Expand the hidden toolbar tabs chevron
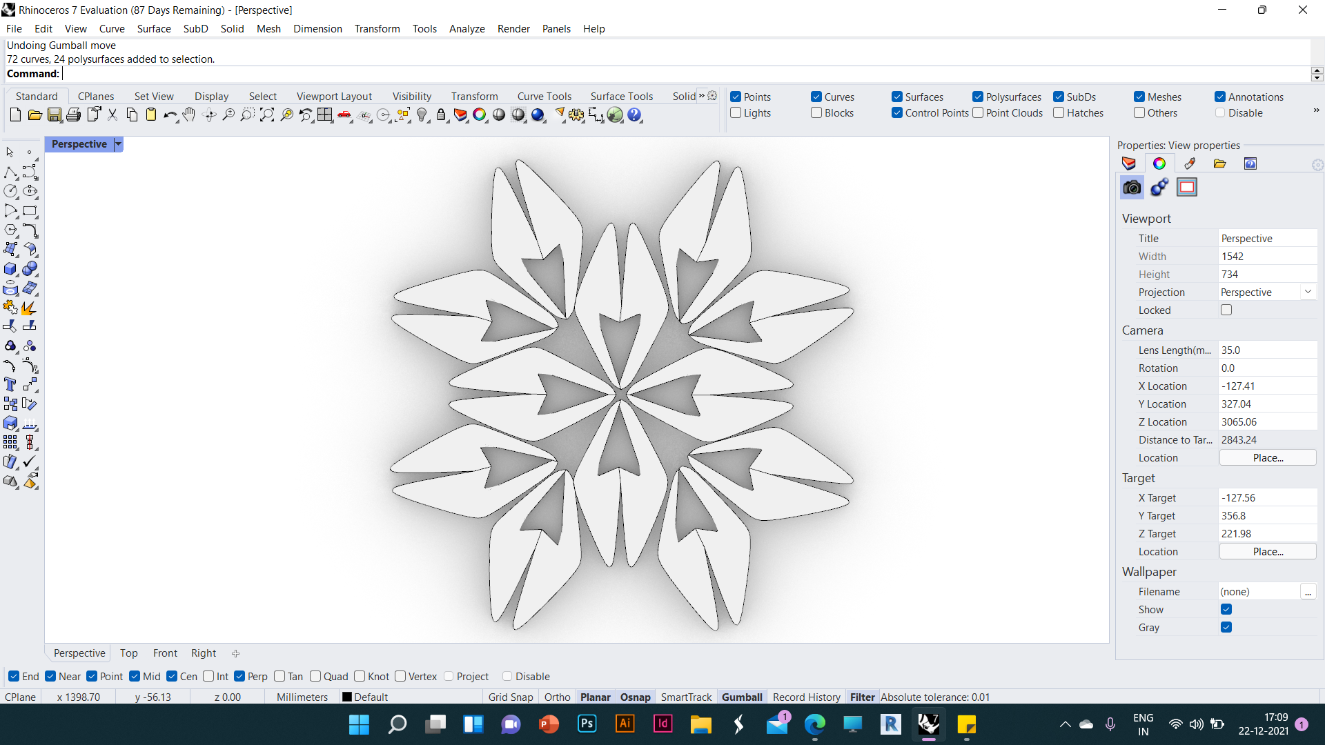Screen dimensions: 1325x745 pos(702,96)
